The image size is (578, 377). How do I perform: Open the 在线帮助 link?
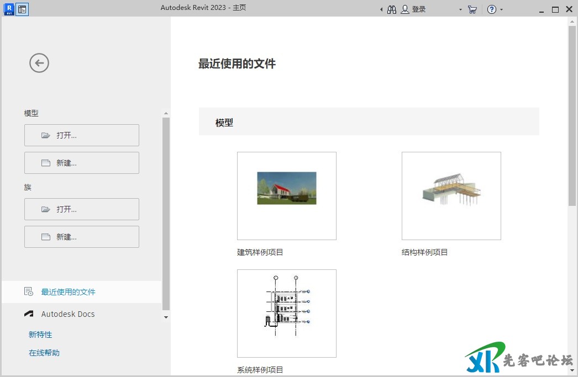pos(44,353)
